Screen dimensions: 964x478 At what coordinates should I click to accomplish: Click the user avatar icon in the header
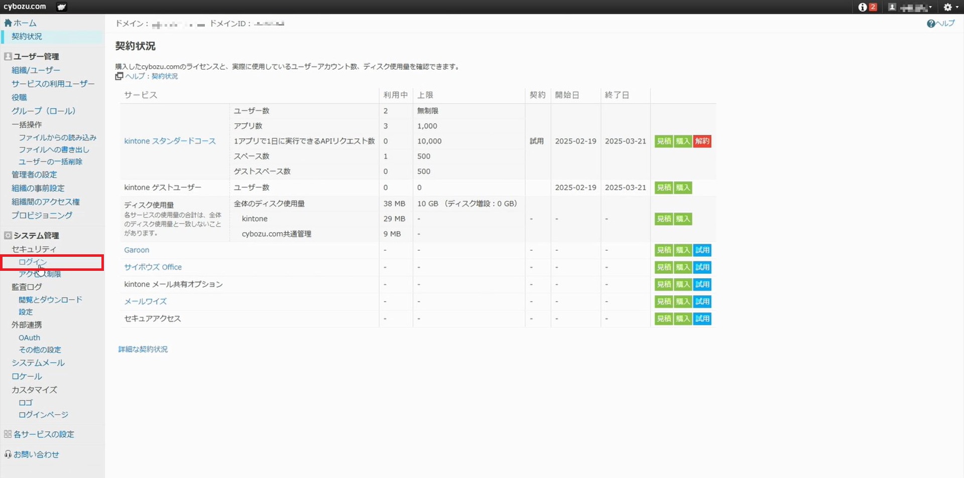(x=892, y=7)
